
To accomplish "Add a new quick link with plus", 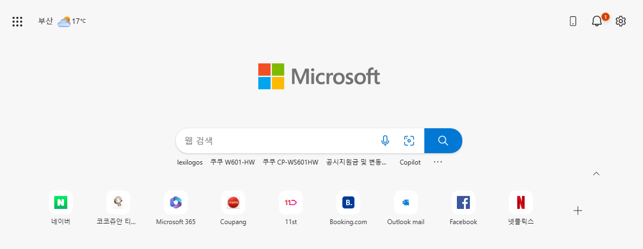I will (x=578, y=211).
